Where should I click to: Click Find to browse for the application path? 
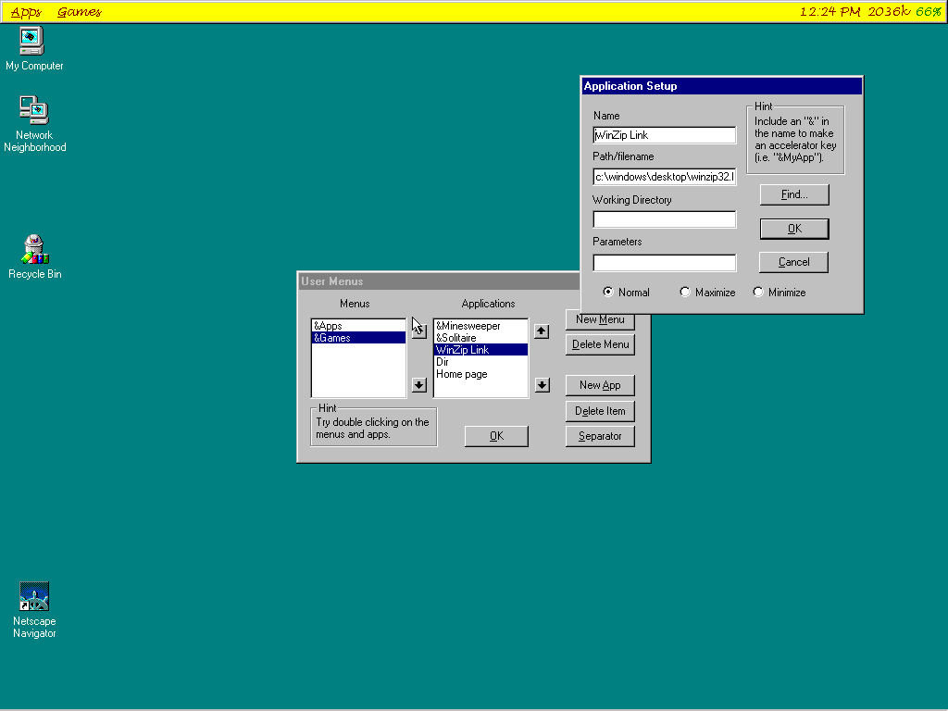coord(793,194)
